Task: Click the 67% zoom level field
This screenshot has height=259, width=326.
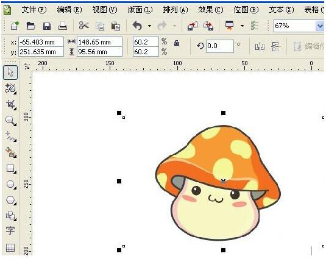Action: click(x=295, y=26)
